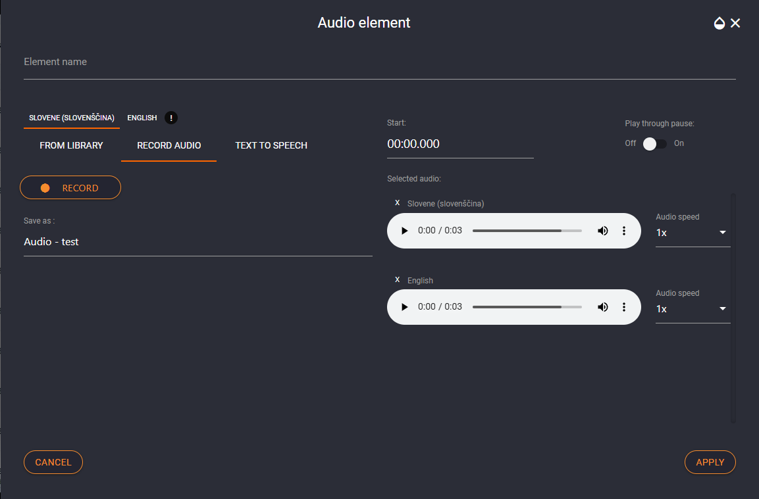
Task: Open Audio speed dropdown for Slovene
Action: point(693,233)
